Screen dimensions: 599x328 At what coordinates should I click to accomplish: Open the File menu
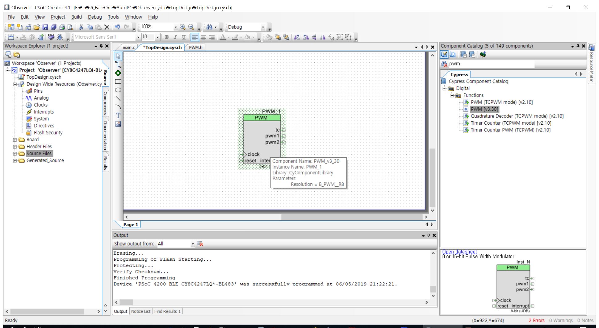[x=11, y=17]
